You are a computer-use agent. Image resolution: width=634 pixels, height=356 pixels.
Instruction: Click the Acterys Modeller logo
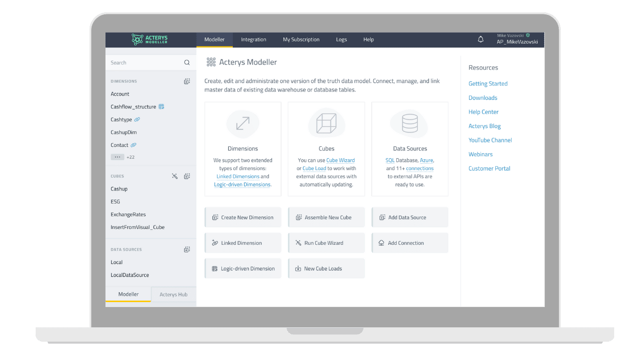point(150,40)
